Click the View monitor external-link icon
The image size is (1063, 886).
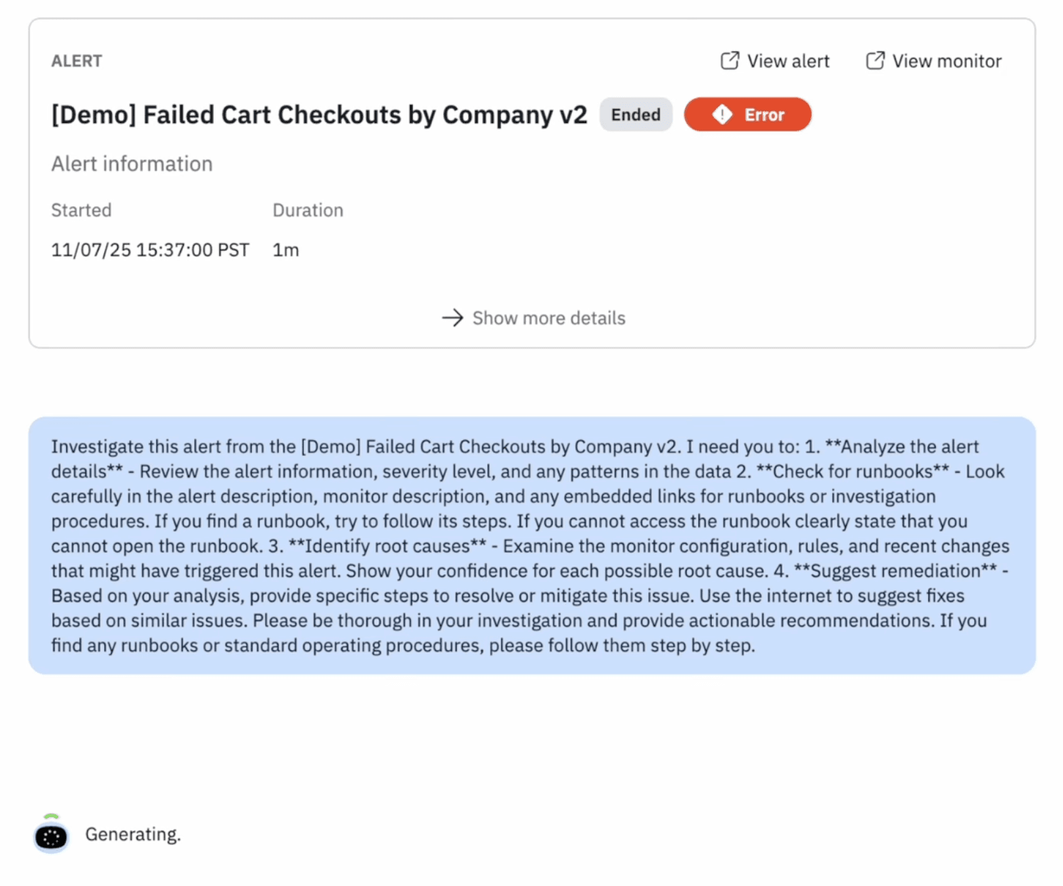click(x=875, y=61)
